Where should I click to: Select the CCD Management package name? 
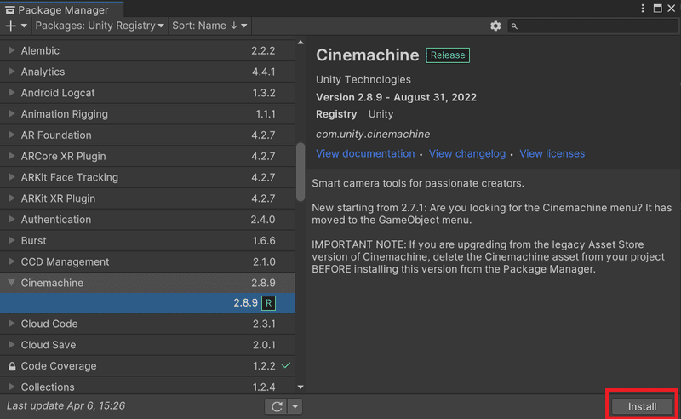(65, 261)
